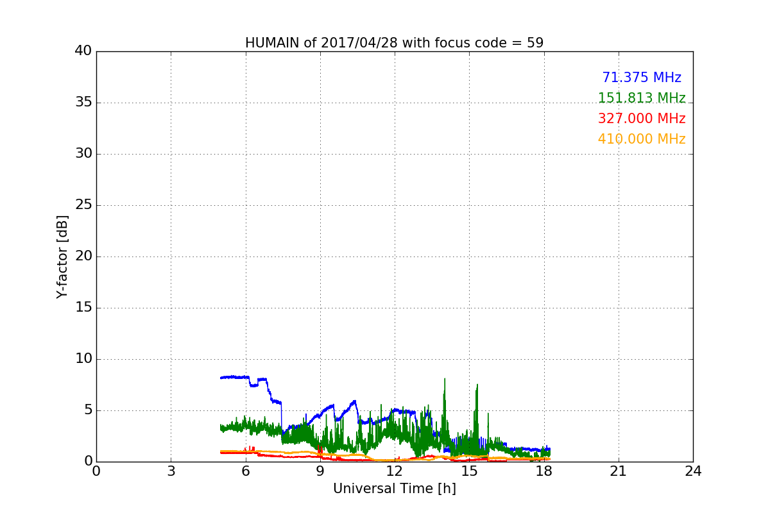
Task: Click the plot title 'HUMAIN of 2017/04/28'
Action: [320, 43]
